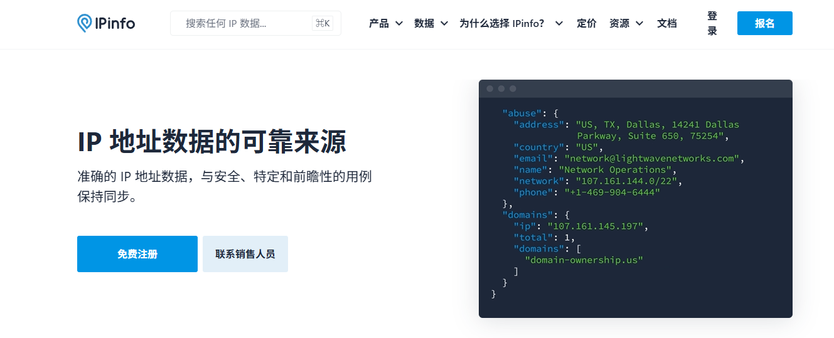Open the 资源 menu
834x338 pixels.
tap(619, 23)
